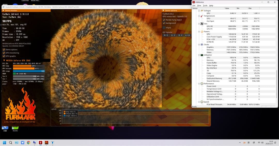Open the notification center bell icon
The image size is (279, 146).
(275, 143)
